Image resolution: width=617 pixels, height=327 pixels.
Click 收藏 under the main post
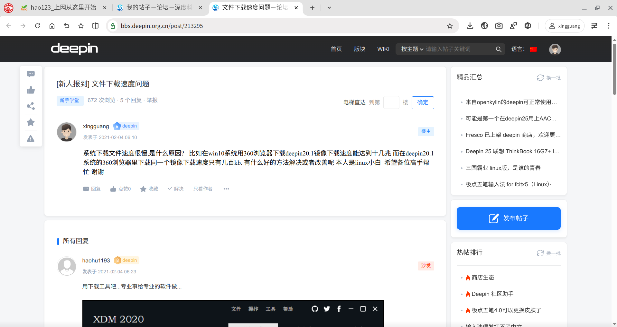point(149,189)
